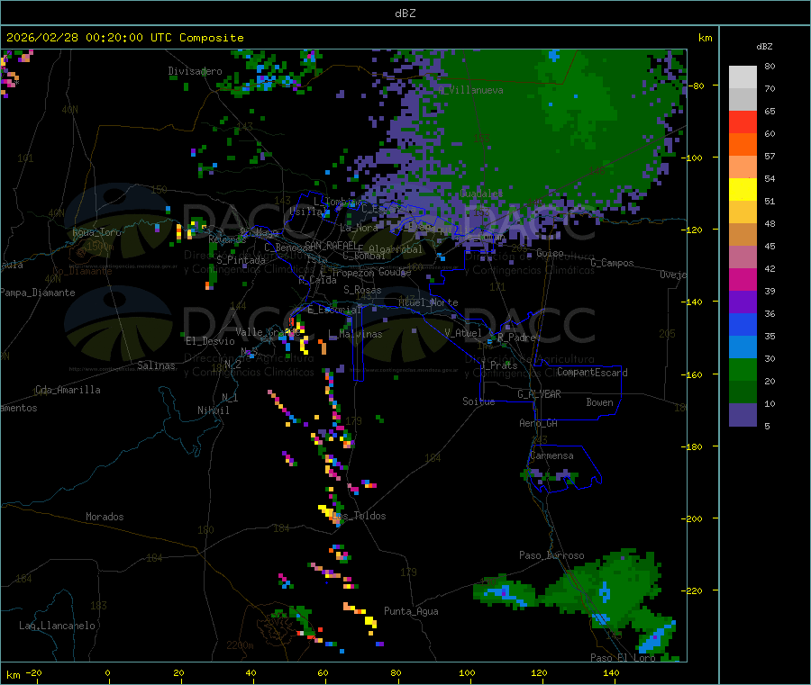The height and width of the screenshot is (685, 811).
Task: Click the 'dBZ' heading above the color legend
Action: pyautogui.click(x=764, y=47)
